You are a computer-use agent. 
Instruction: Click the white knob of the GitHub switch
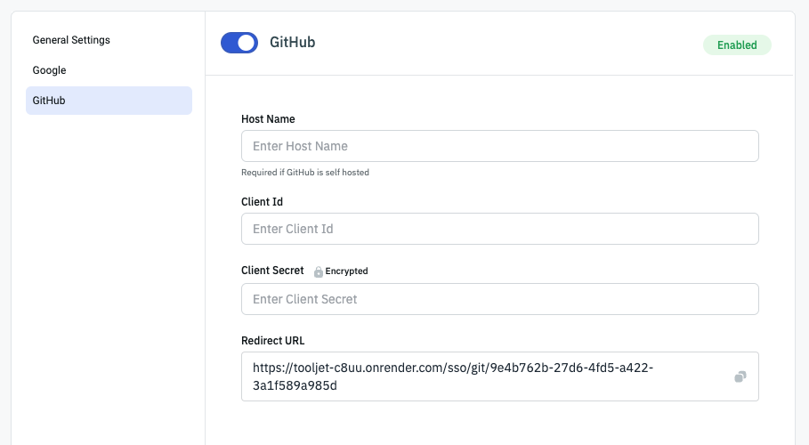point(247,43)
